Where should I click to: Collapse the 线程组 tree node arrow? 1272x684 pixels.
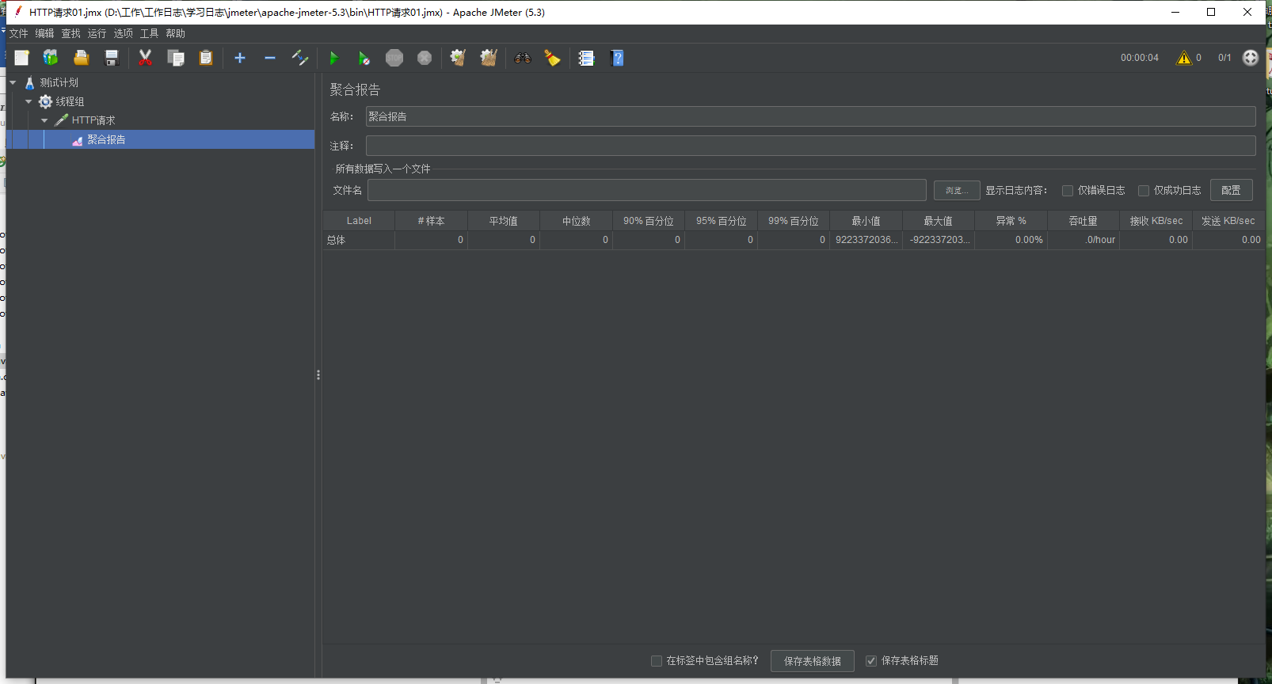pyautogui.click(x=29, y=101)
